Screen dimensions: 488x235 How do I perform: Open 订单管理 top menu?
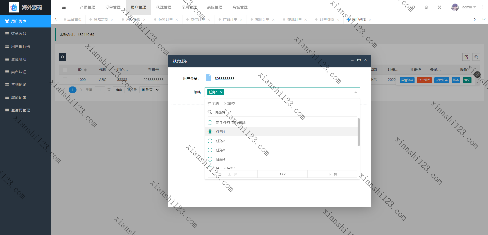[x=113, y=7]
